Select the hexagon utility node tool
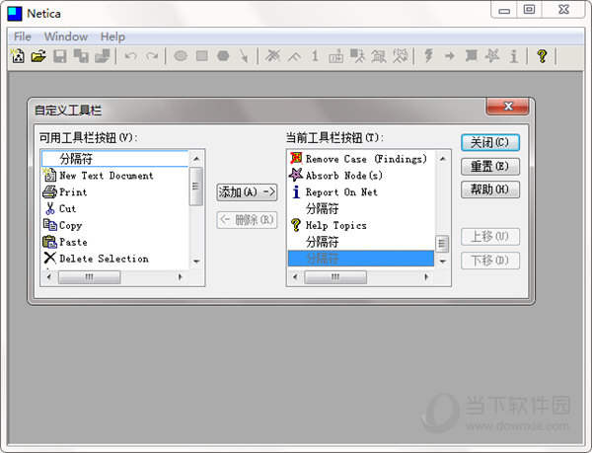The width and height of the screenshot is (592, 453). 223,56
